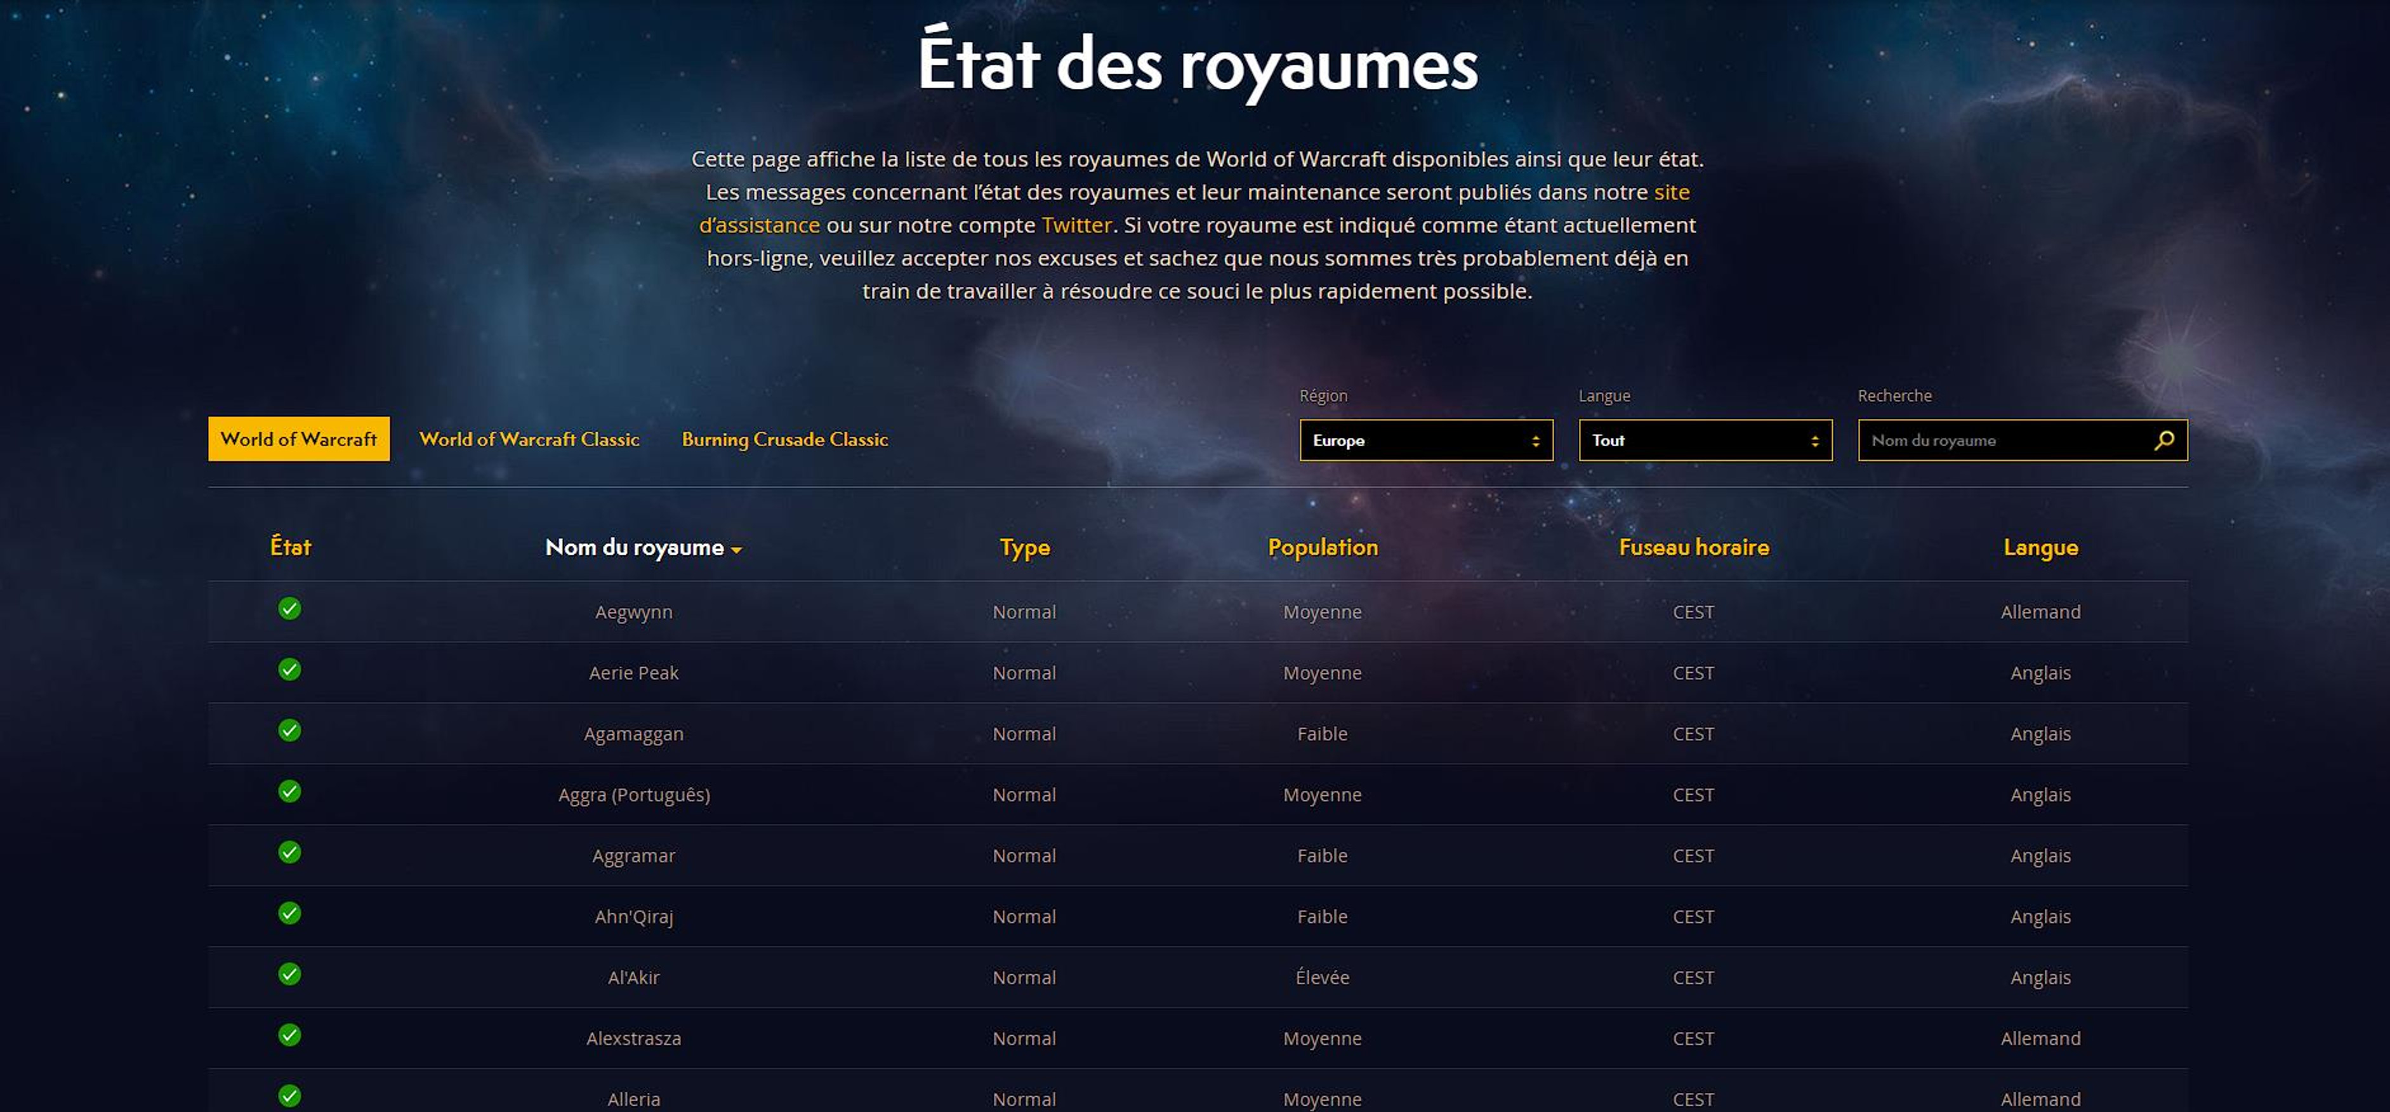Sort table by Population column header
The height and width of the screenshot is (1112, 2390).
1323,548
